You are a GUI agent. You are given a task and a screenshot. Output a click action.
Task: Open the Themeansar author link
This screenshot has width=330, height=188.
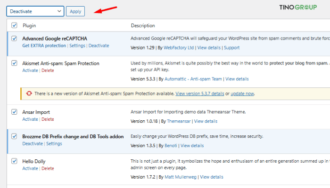[179, 121]
